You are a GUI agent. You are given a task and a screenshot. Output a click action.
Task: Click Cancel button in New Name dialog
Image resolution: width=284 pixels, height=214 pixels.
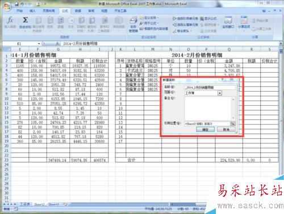[226, 130]
